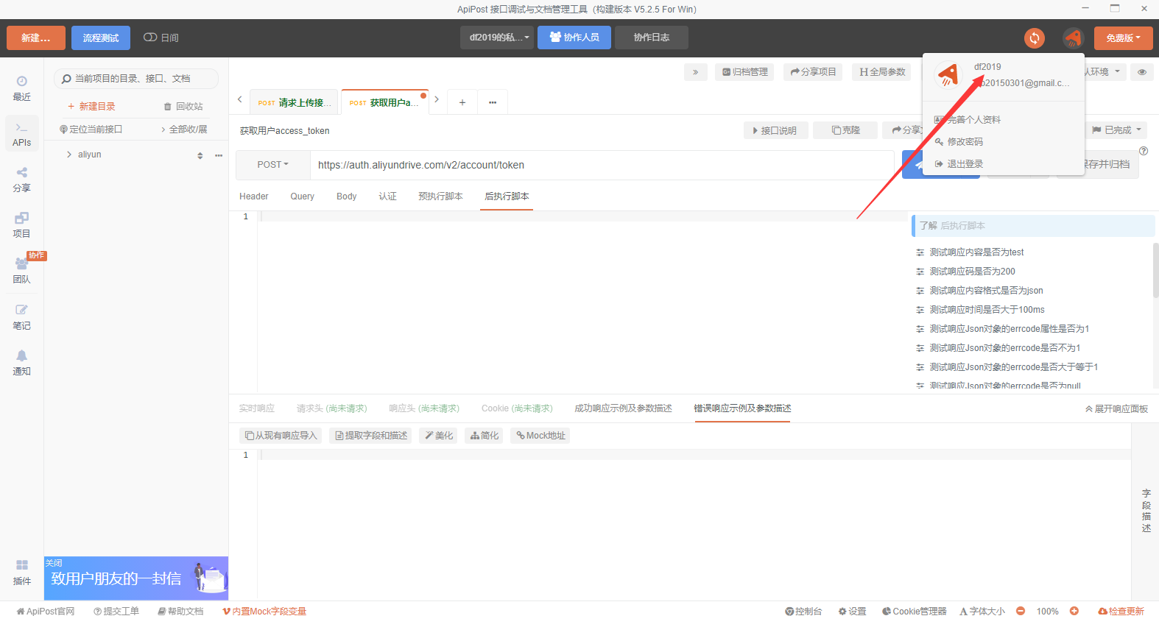Insert snippet 测试响应时间是否大于100ms
Viewport: 1159px width, 627px height.
pyautogui.click(x=987, y=310)
